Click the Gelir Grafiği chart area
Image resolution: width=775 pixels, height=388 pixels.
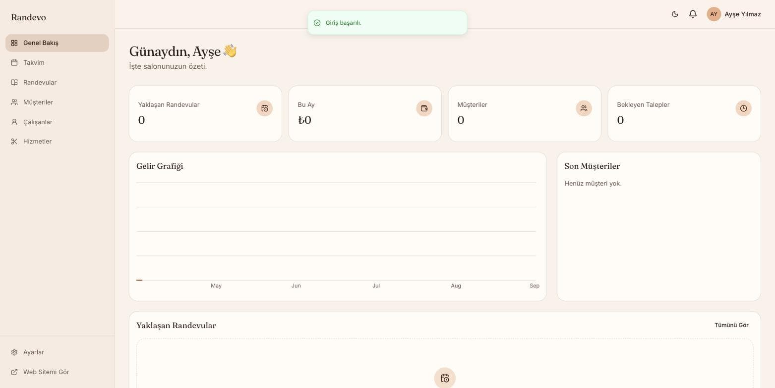point(336,233)
